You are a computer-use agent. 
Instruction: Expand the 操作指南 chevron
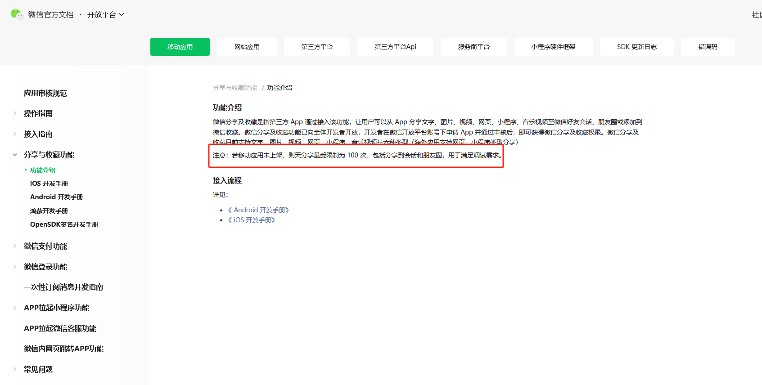(15, 113)
